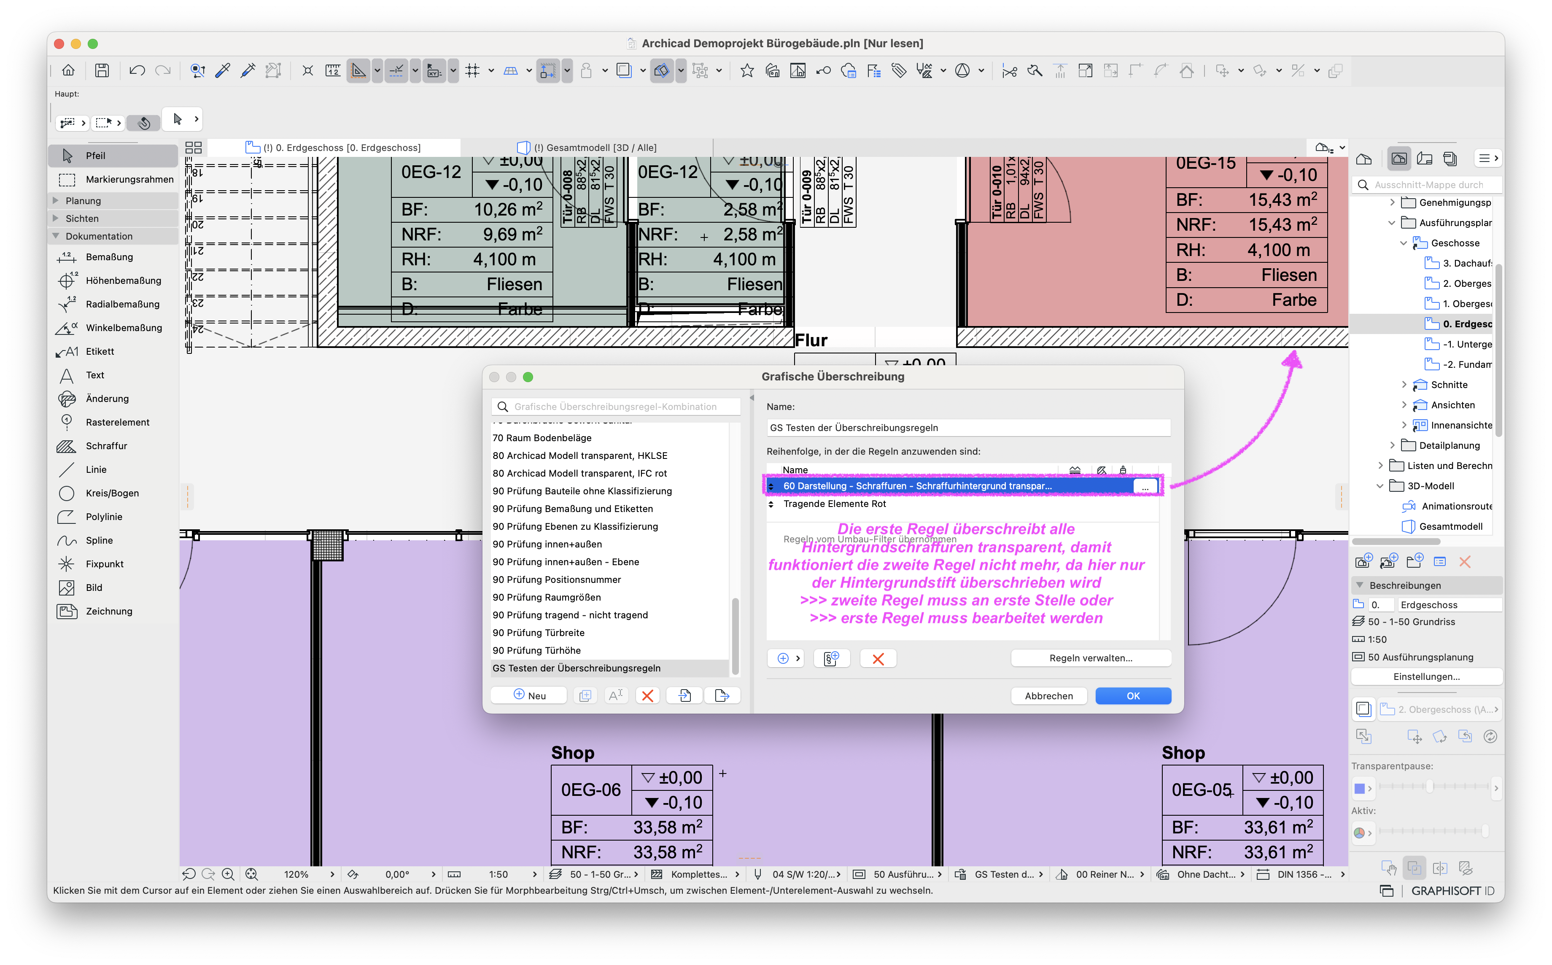The height and width of the screenshot is (965, 1552).
Task: Select the 'Tragende Elemente Rot' rule row
Action: (962, 504)
